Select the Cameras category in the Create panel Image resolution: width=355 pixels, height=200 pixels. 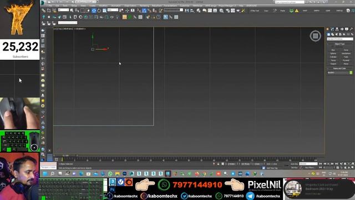coord(340,34)
